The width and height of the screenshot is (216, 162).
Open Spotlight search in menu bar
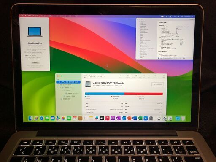[x=175, y=16]
